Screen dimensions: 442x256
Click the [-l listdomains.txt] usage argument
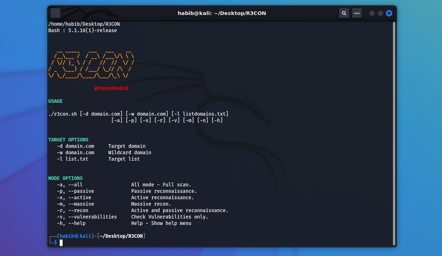click(200, 114)
